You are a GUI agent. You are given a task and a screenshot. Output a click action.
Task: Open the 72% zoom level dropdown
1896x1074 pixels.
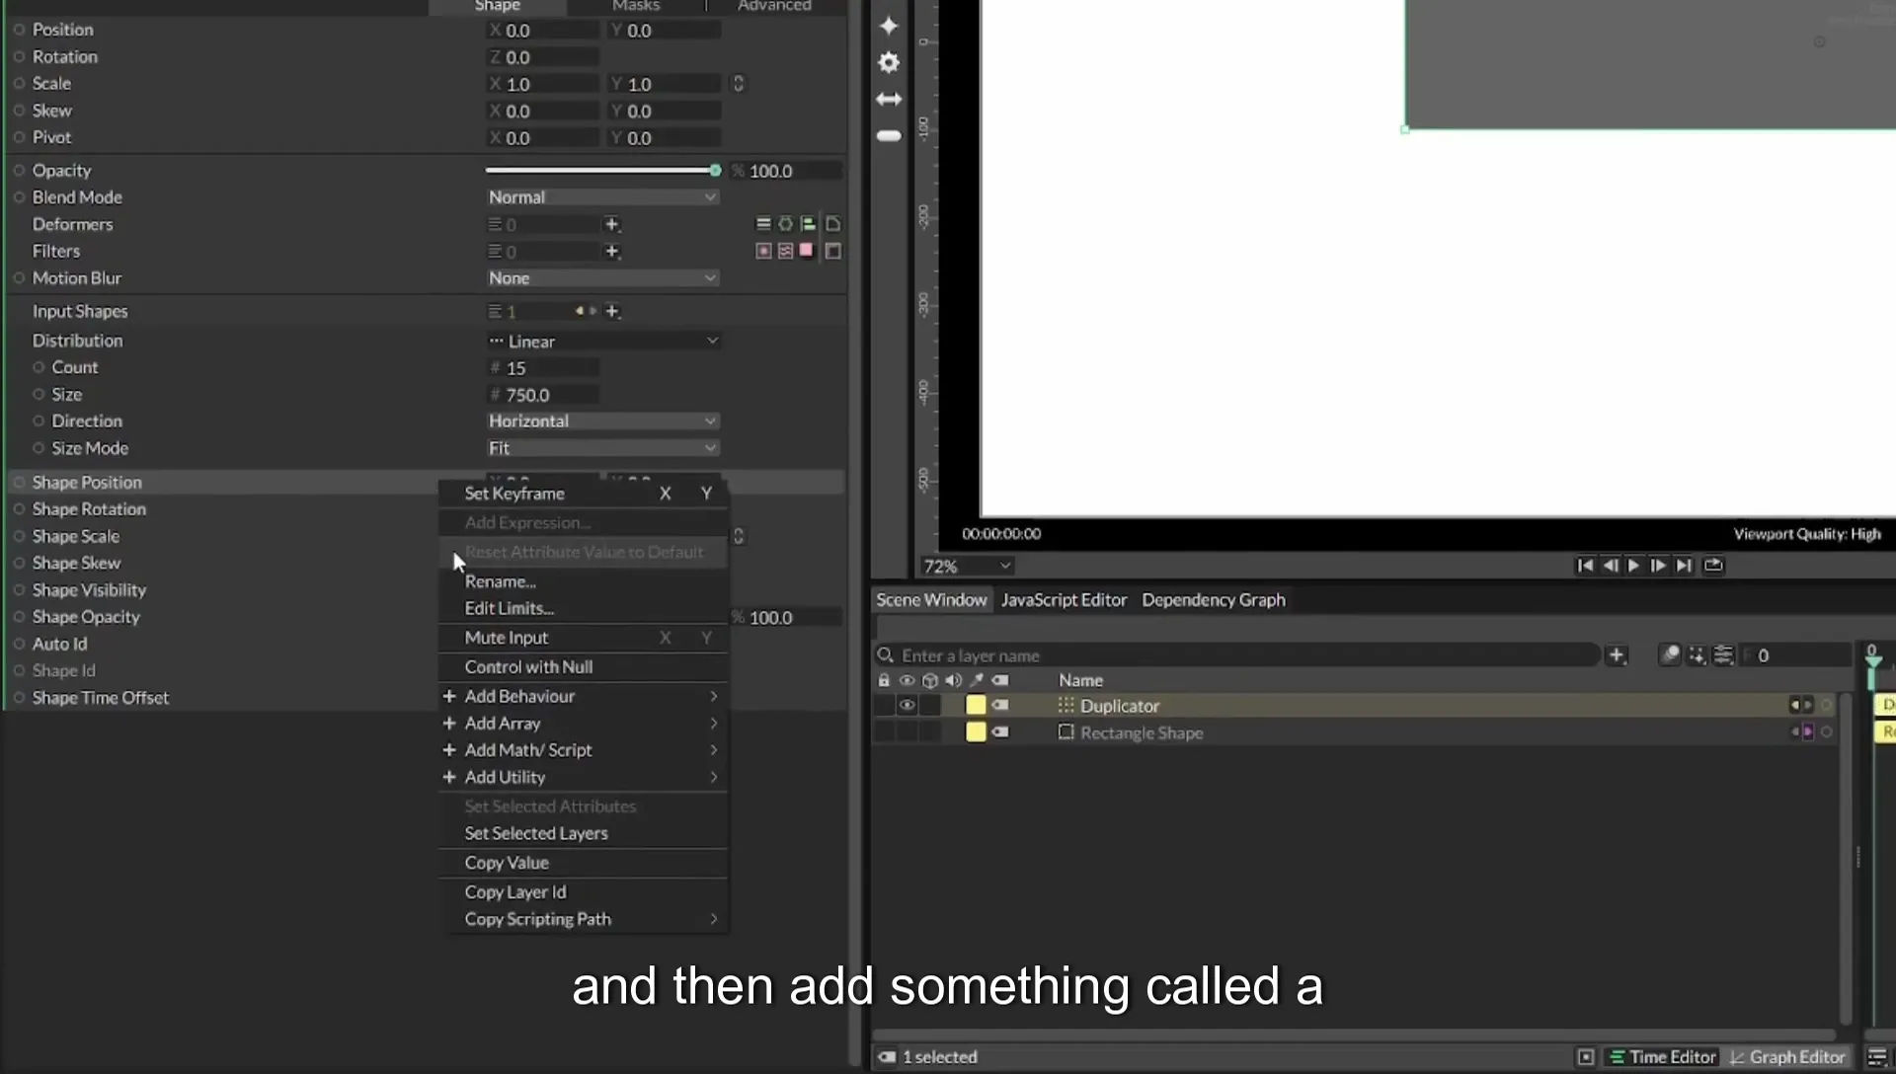pyautogui.click(x=967, y=567)
